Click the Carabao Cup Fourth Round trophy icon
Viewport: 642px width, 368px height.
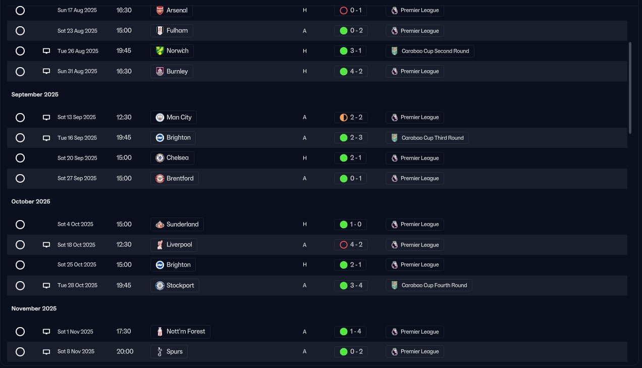click(x=395, y=285)
